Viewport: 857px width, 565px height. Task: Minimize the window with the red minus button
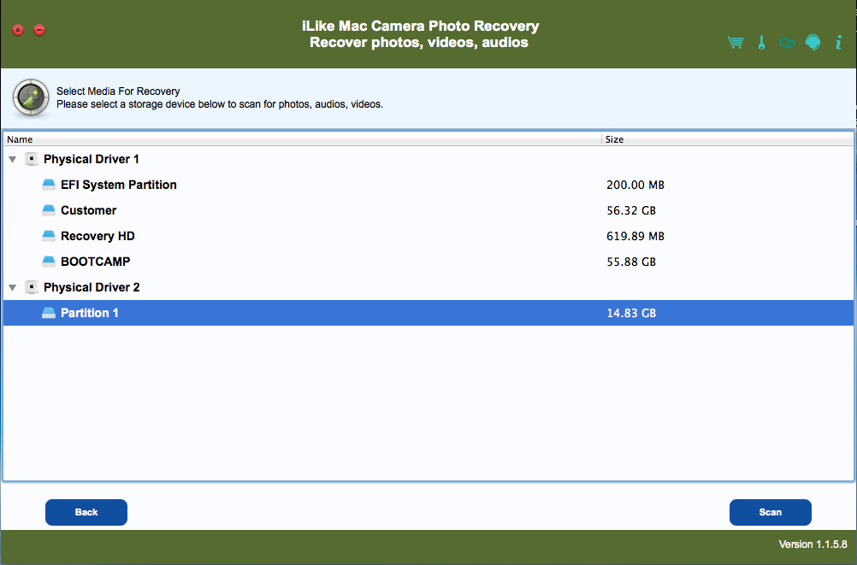tap(39, 30)
